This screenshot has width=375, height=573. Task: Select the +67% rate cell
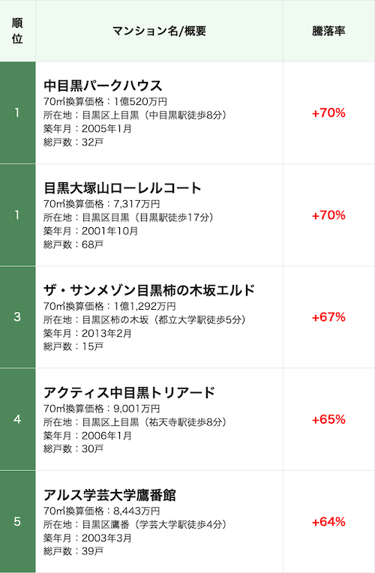tap(328, 316)
